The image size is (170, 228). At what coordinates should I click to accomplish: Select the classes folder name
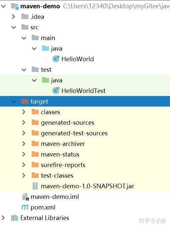pos(50,112)
